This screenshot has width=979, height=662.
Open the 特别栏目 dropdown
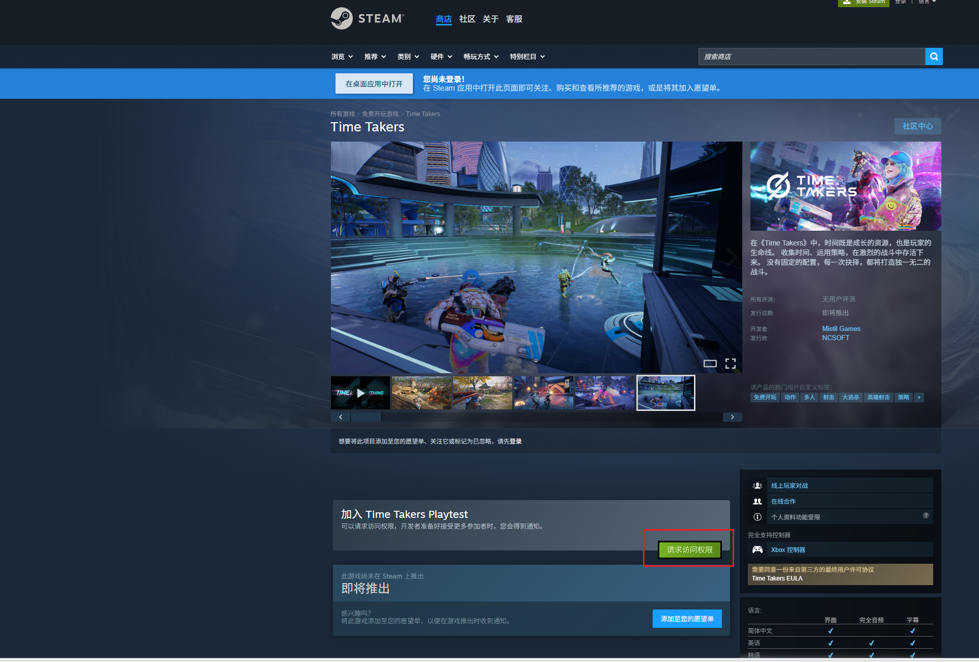(x=527, y=57)
